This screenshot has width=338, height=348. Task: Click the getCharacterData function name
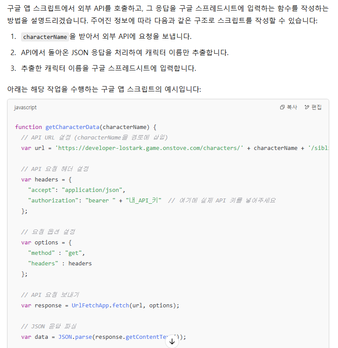(72, 127)
